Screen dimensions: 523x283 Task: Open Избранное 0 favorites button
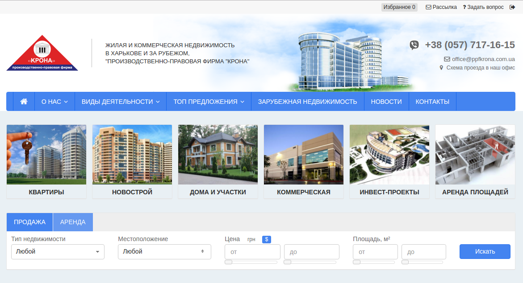(x=399, y=7)
